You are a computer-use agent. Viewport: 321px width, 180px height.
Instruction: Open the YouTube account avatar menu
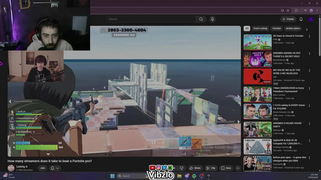(x=311, y=19)
